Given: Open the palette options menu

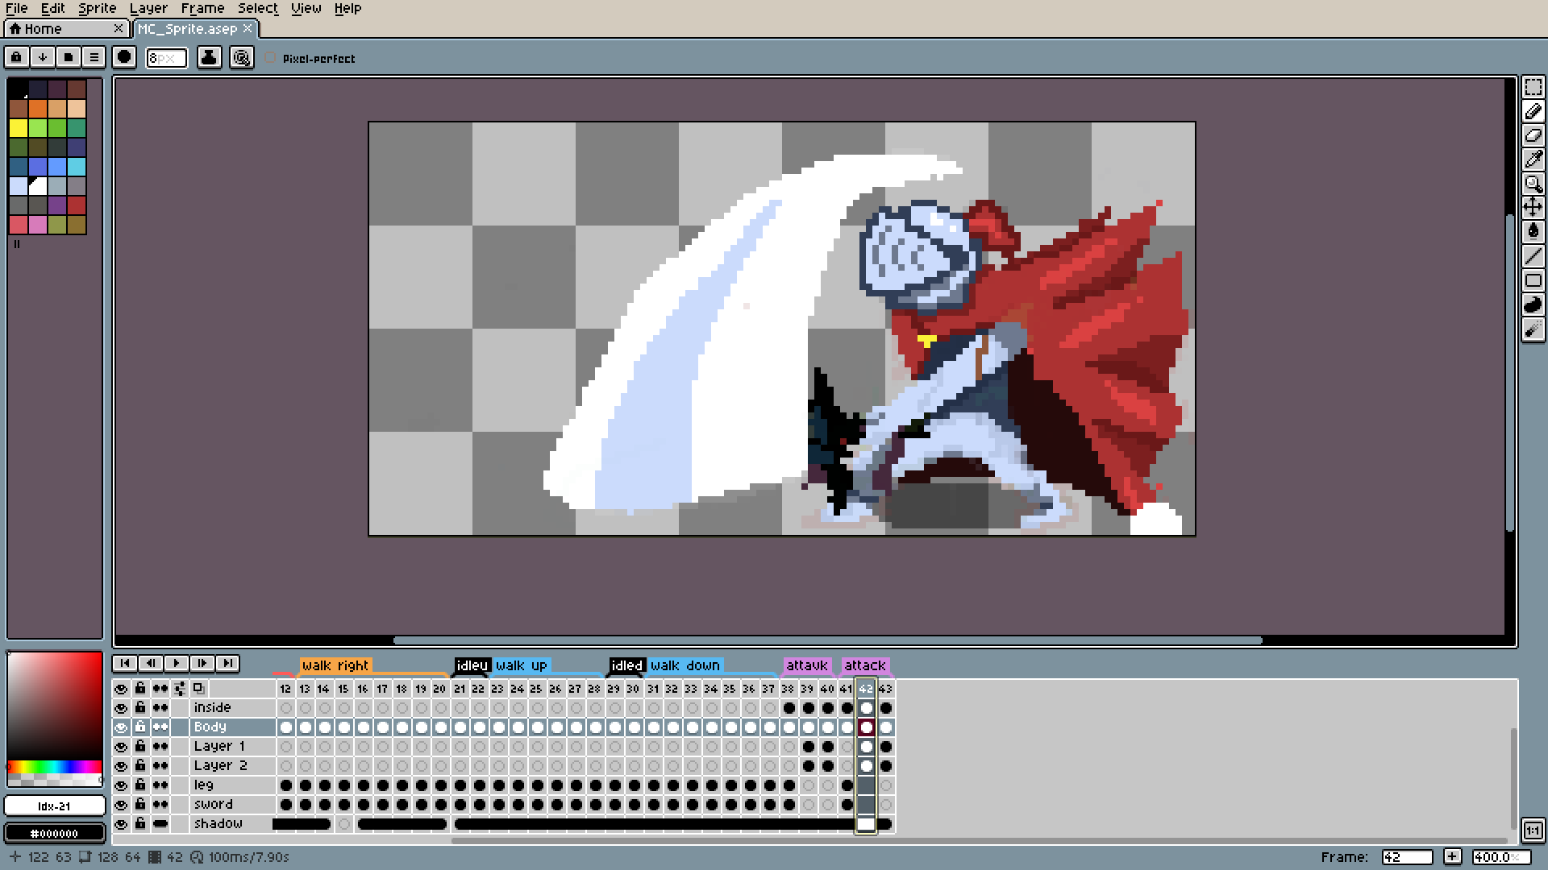Looking at the screenshot, I should (x=94, y=57).
